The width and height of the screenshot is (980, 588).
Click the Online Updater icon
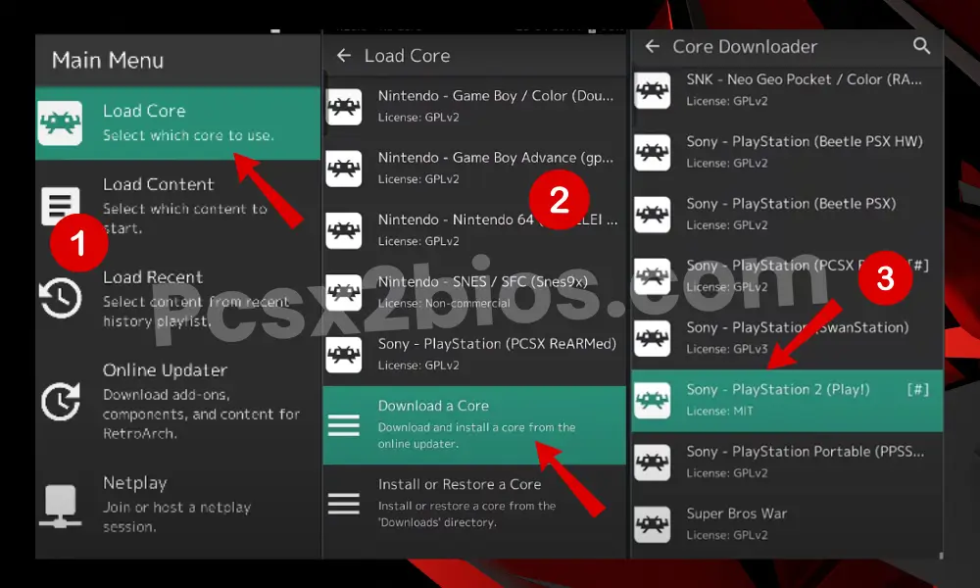pos(60,402)
